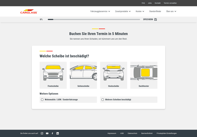This screenshot has height=137, width=197.
Task: Open the Jobs link in top bar
Action: click(x=150, y=3)
